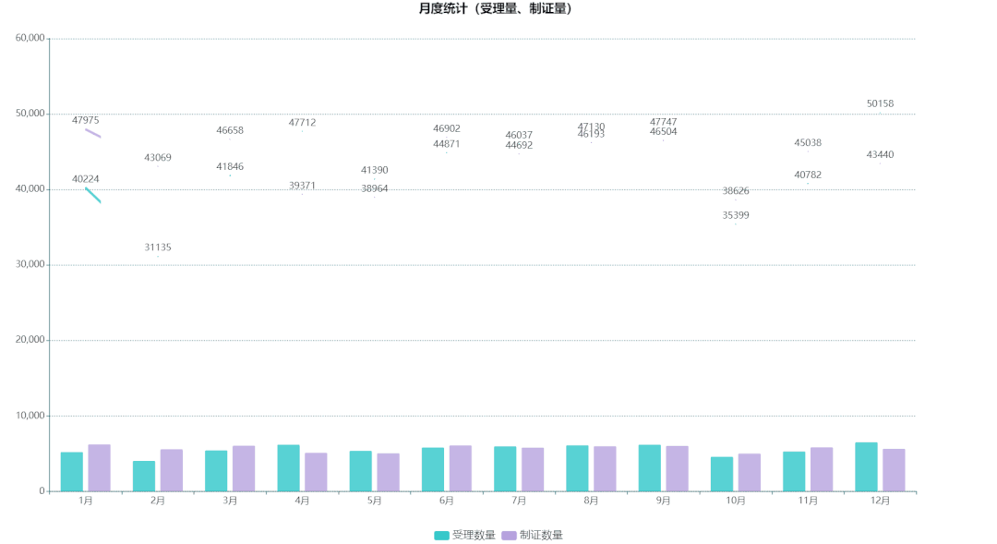The height and width of the screenshot is (544, 997).
Task: Click the data label 40224
Action: pos(85,179)
